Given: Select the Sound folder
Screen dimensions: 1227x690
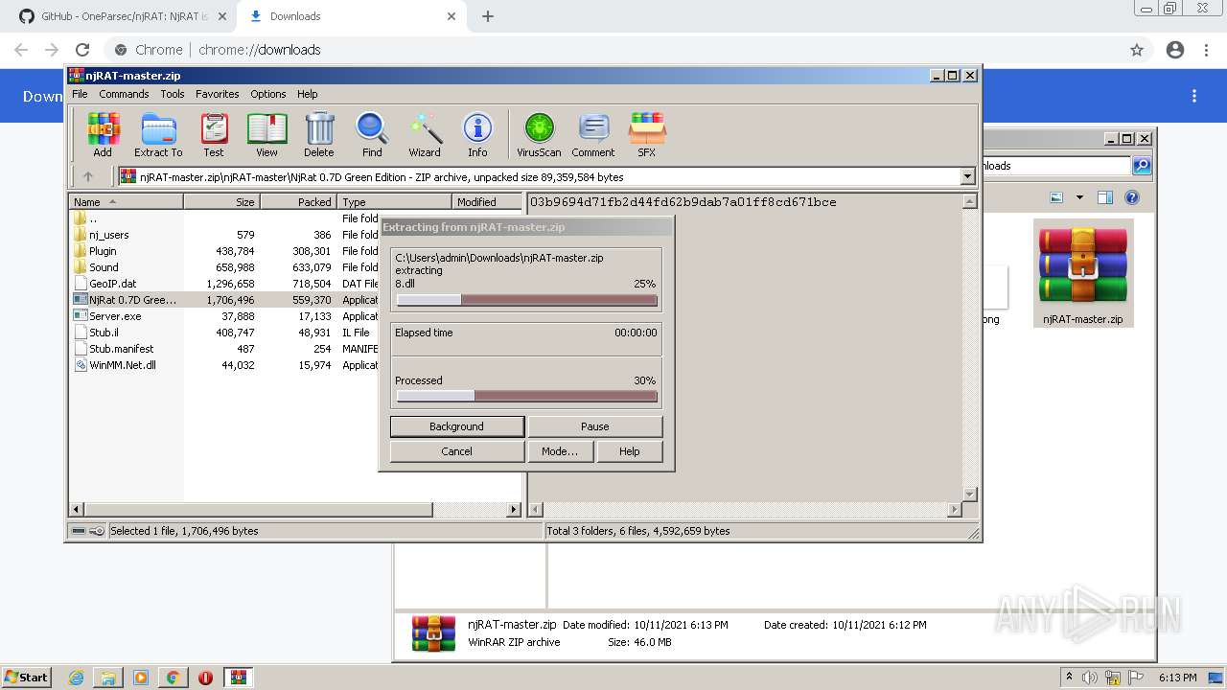Looking at the screenshot, I should click(104, 267).
